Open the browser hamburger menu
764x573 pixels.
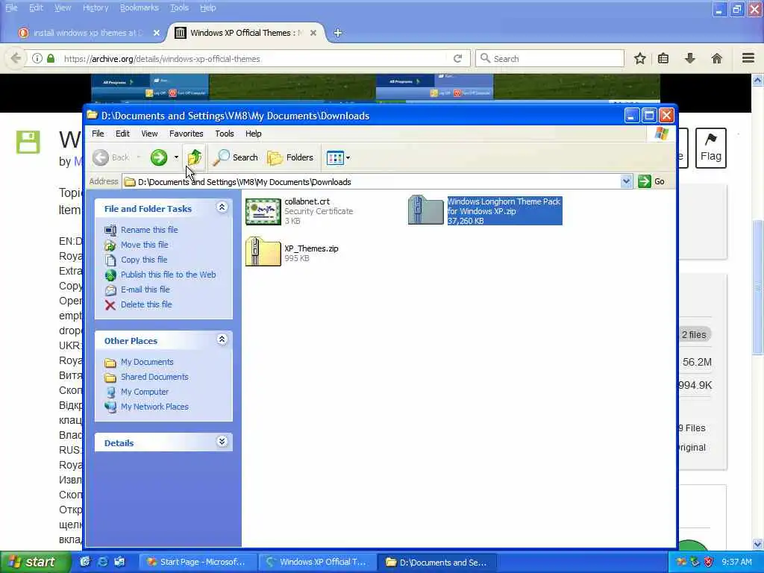pos(748,58)
